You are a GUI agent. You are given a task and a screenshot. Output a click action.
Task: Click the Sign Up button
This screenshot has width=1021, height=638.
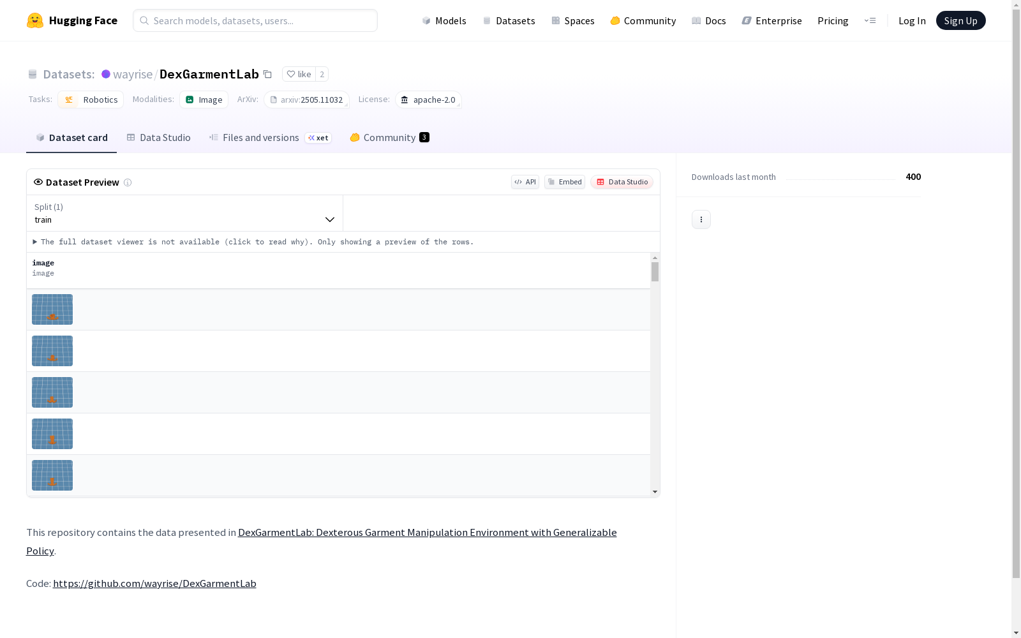(960, 20)
